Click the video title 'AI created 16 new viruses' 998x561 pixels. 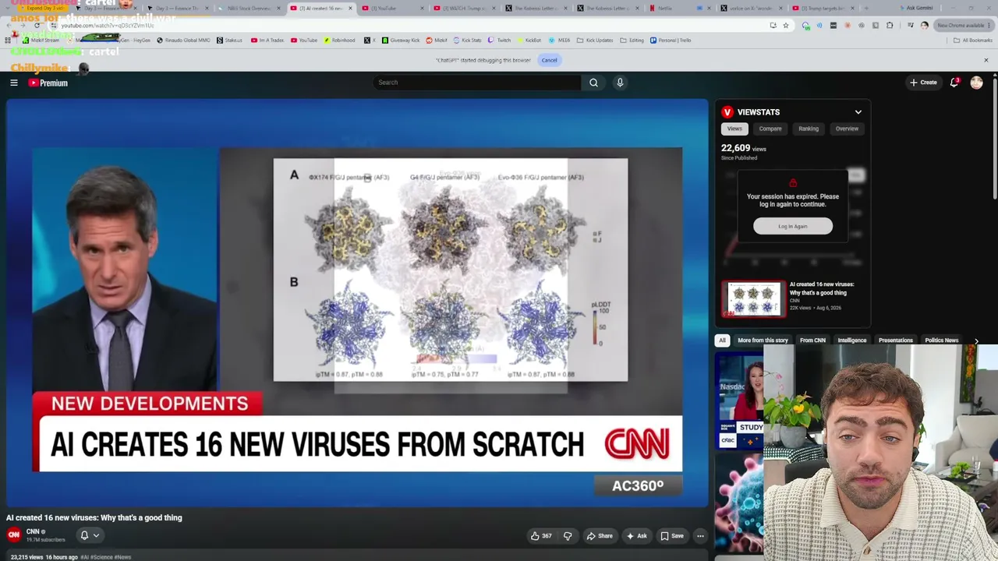coord(94,517)
